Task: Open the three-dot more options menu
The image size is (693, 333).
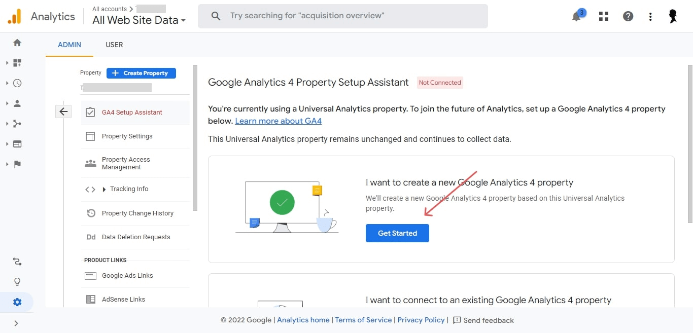Action: (650, 16)
